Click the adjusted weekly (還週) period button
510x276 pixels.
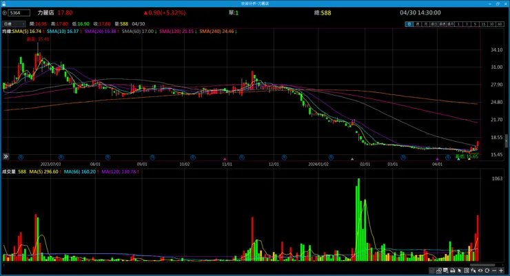point(442,24)
